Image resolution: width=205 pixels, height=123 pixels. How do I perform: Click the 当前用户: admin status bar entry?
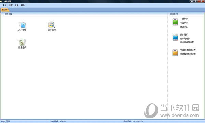(58, 121)
